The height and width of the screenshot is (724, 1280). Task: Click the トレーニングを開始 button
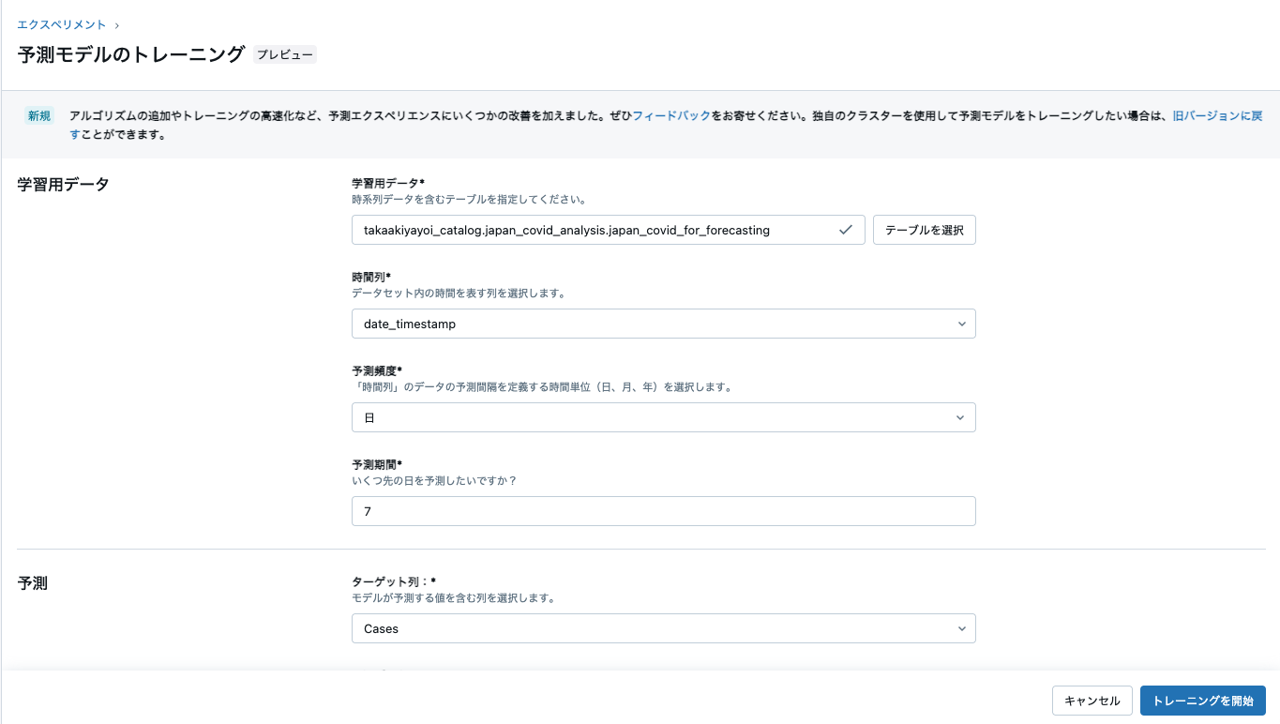tap(1203, 701)
